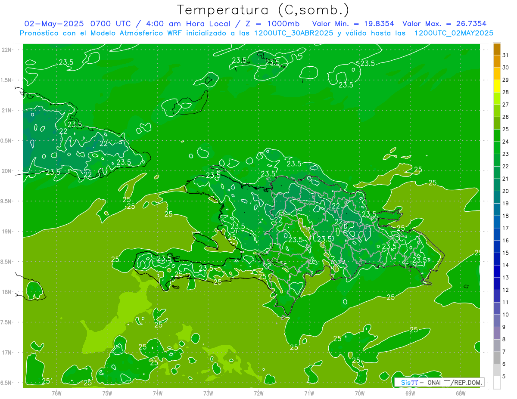Click the "72W" longitude axis label
This screenshot has height=399, width=517.
pyautogui.click(x=258, y=393)
